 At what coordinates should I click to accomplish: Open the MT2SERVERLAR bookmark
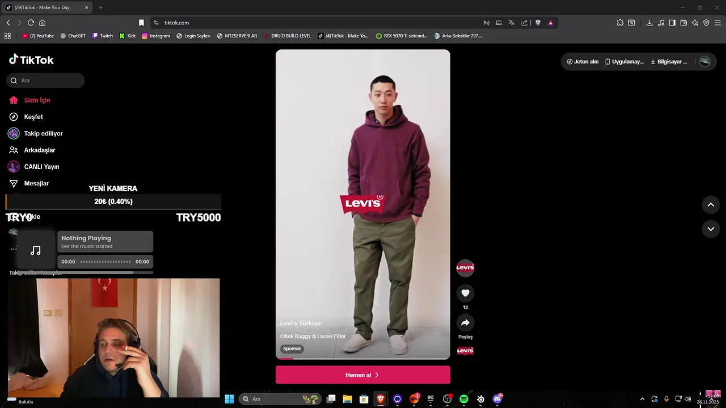click(237, 36)
